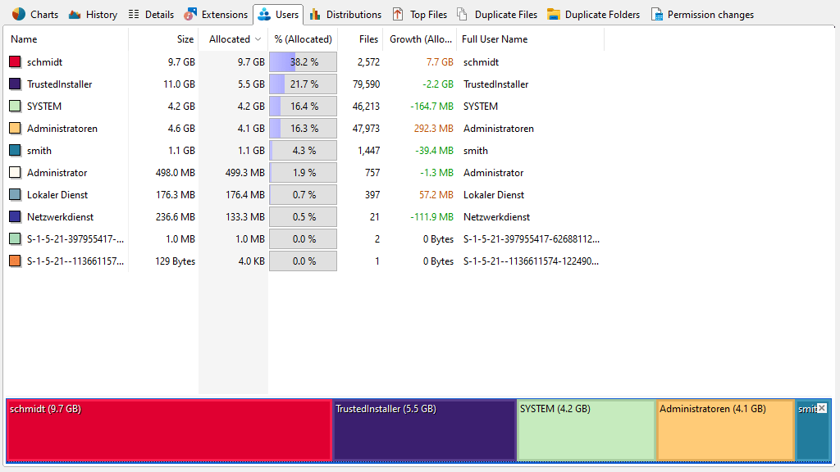Click the Allocated column sort arrow
The image size is (840, 472).
point(258,39)
